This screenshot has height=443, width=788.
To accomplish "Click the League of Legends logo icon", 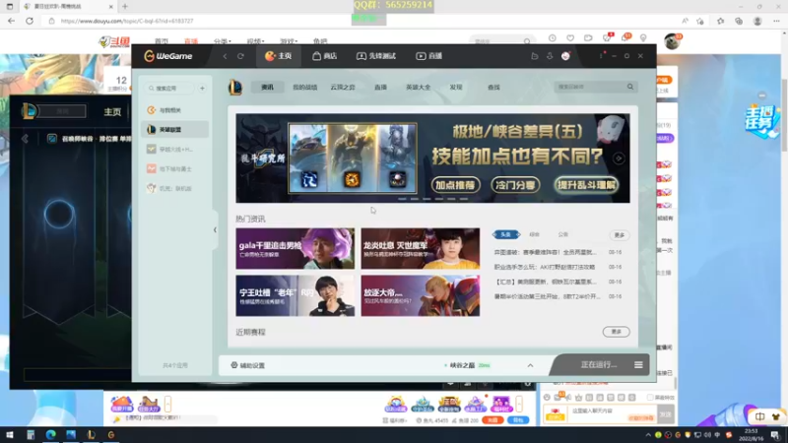I will pyautogui.click(x=235, y=88).
